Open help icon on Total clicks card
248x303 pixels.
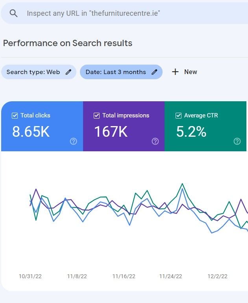(74, 141)
